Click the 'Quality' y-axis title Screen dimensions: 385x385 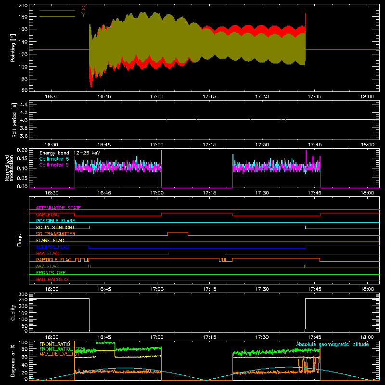[x=13, y=312]
